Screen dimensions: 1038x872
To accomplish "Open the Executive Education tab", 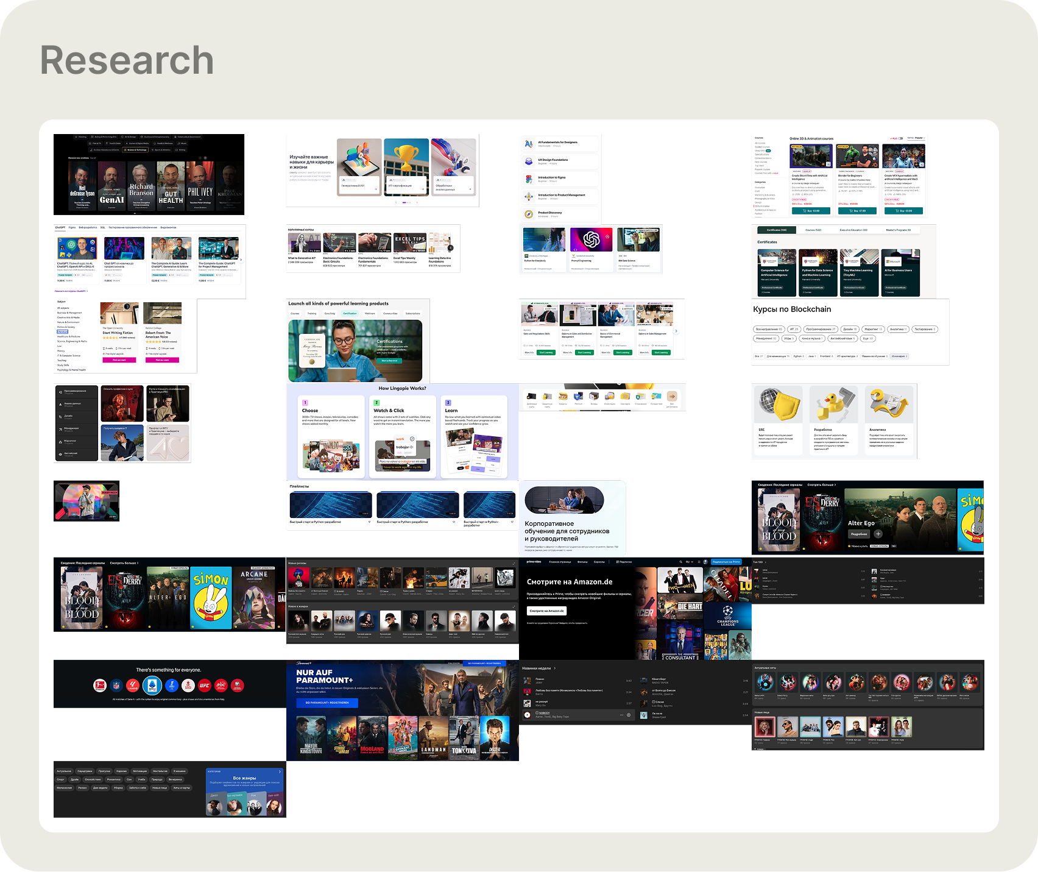I will tap(853, 230).
